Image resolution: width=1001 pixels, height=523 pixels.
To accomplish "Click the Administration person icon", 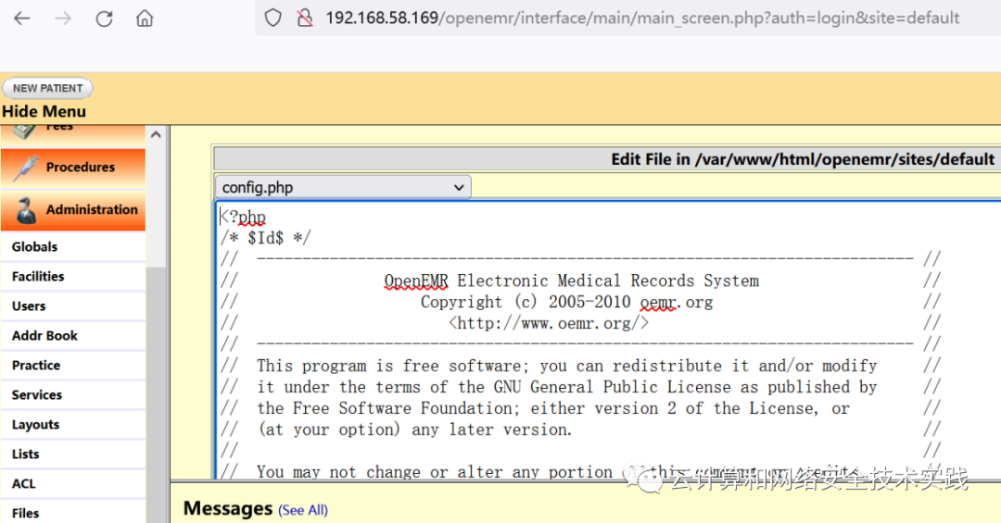I will tap(26, 210).
